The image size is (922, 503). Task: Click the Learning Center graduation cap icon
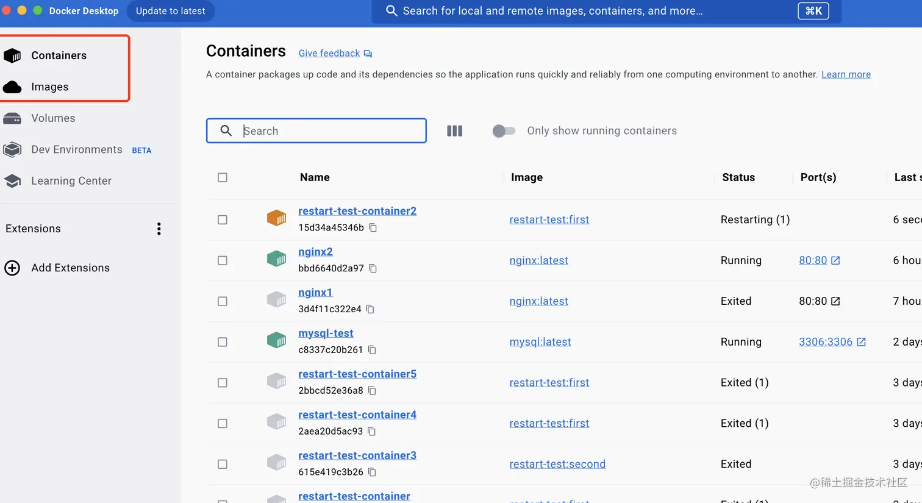[12, 181]
